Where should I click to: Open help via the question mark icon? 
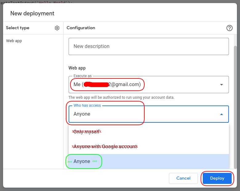(229, 28)
